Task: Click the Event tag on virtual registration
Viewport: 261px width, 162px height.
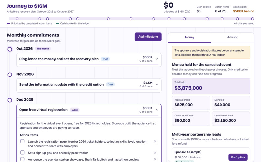Action: tap(74, 110)
